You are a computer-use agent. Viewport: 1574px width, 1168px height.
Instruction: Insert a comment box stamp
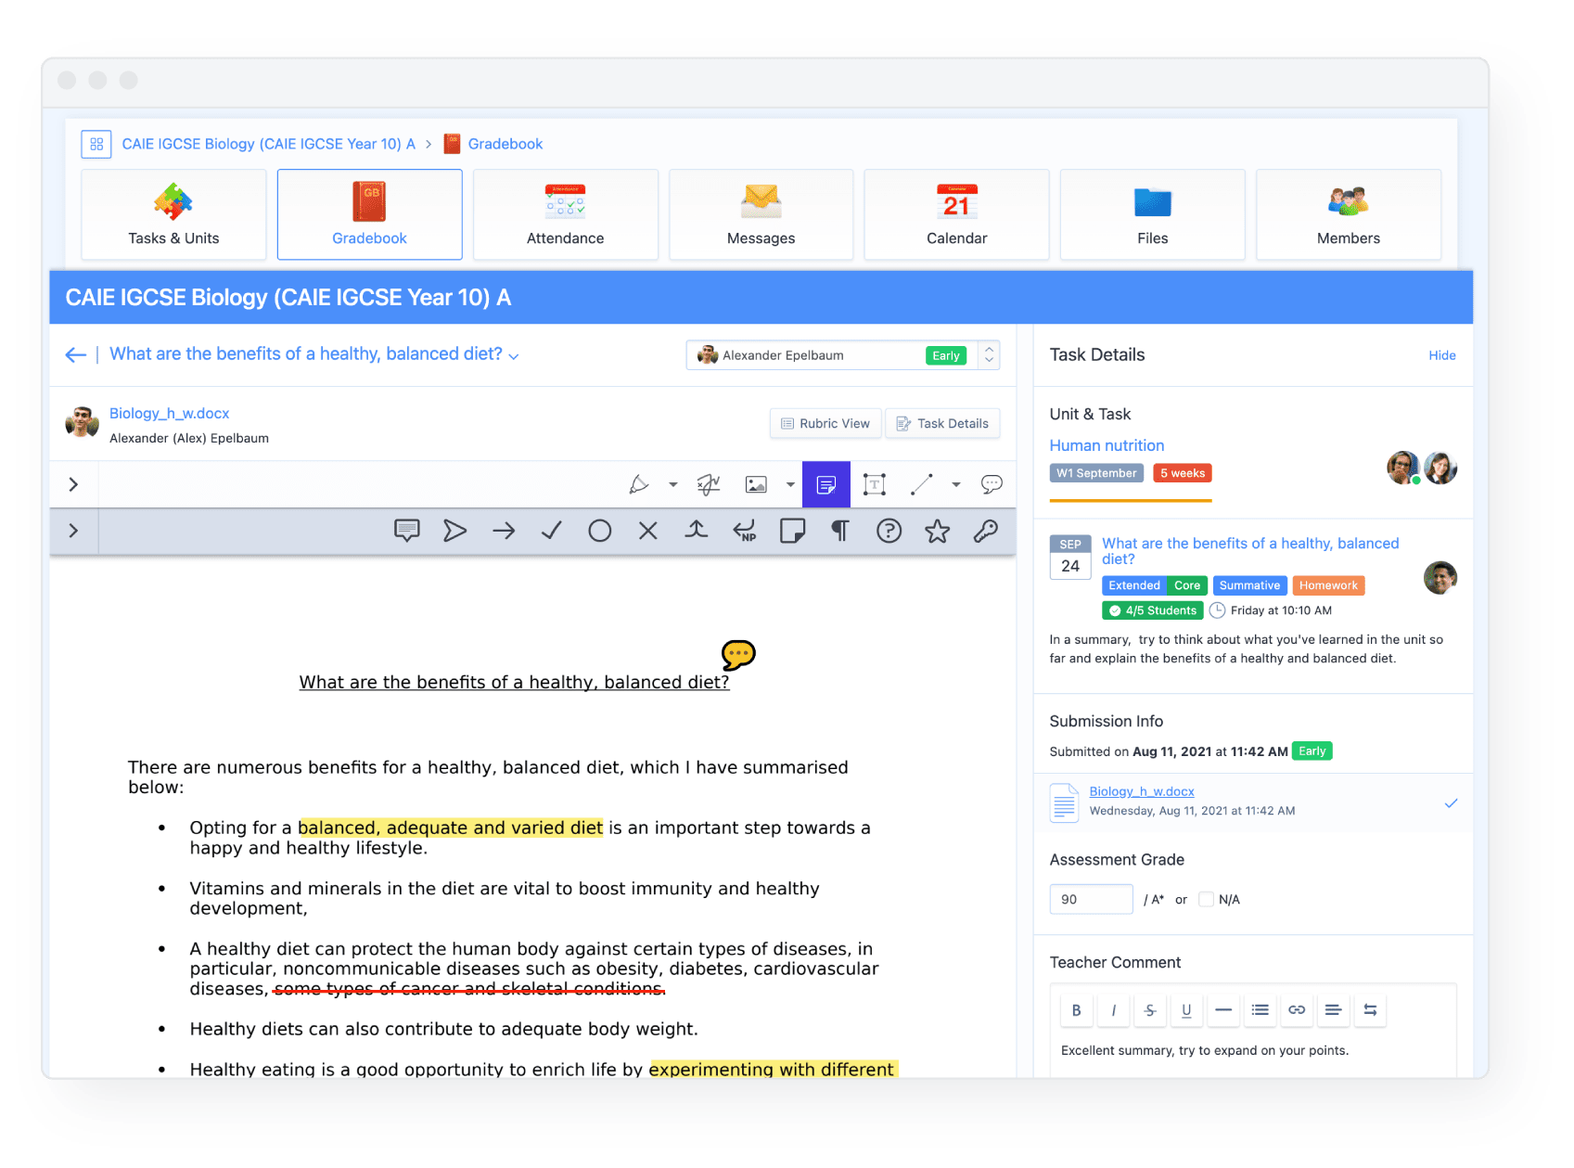click(x=407, y=531)
